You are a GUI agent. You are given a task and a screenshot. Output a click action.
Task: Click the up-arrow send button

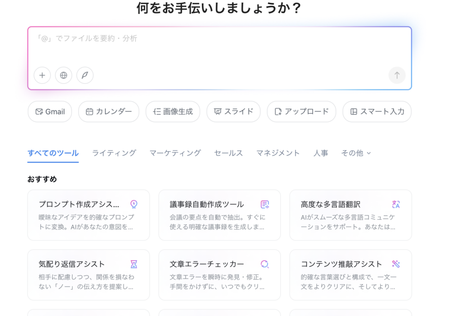pos(397,75)
